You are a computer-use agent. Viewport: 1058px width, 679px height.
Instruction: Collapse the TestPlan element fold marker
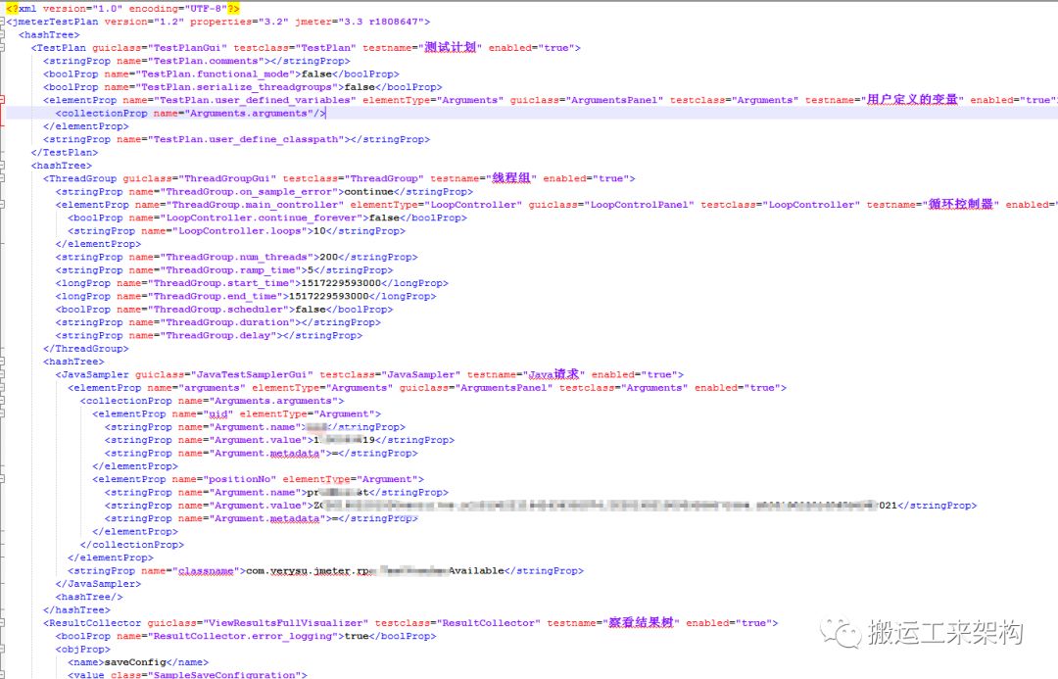pos(2,48)
